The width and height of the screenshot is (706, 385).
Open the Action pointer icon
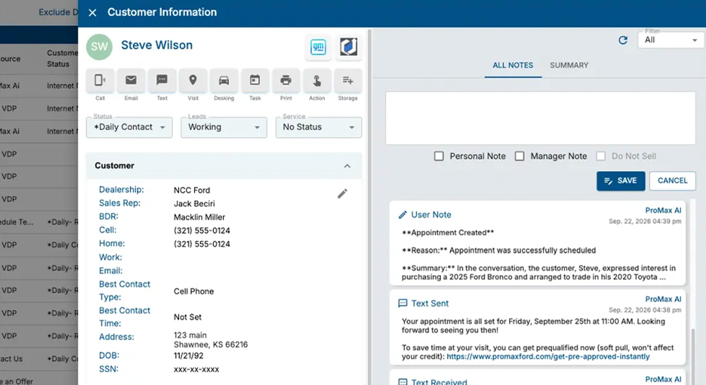coord(317,80)
